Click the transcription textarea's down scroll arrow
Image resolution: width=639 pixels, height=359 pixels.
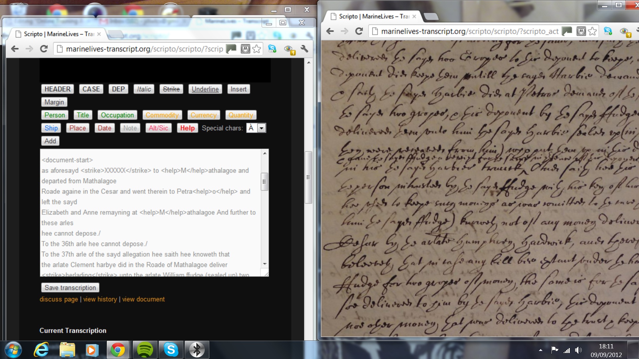tap(265, 264)
